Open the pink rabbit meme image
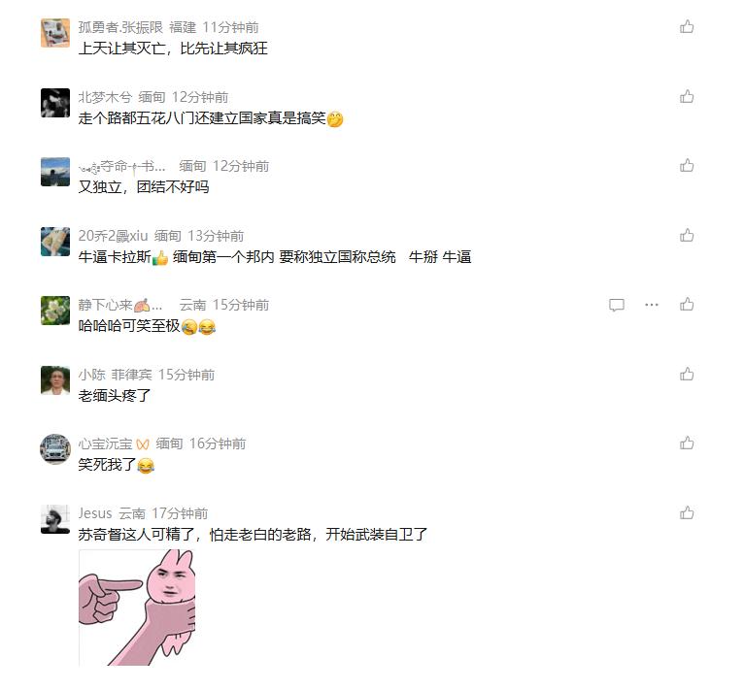Screen dimensions: 744x690 [x=137, y=608]
